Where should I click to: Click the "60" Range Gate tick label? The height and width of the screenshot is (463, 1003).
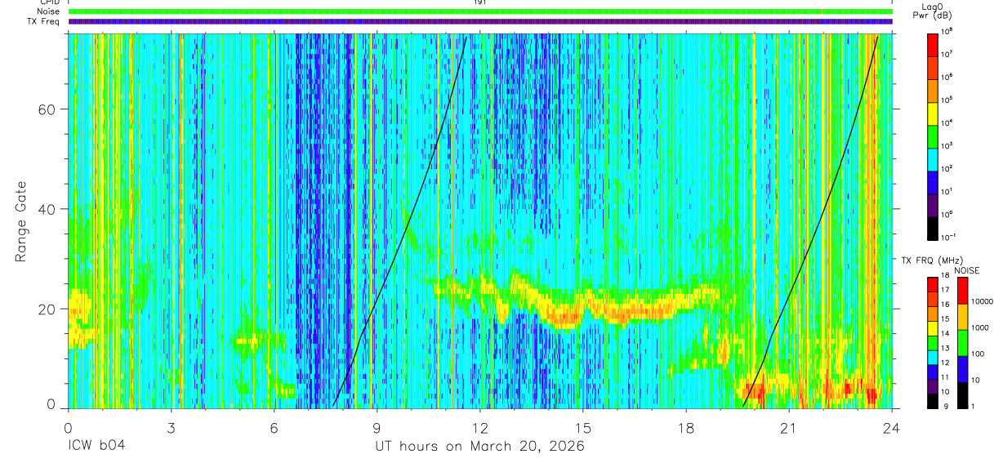48,109
